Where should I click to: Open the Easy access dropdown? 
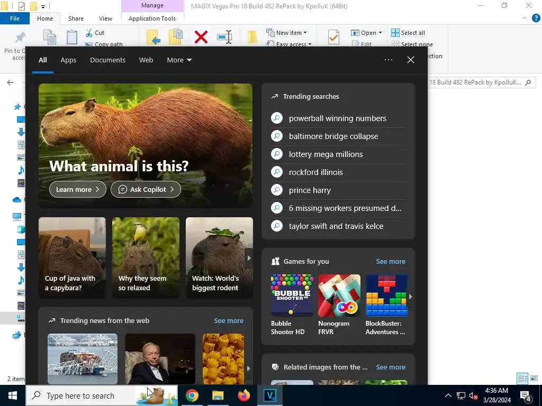(x=289, y=44)
